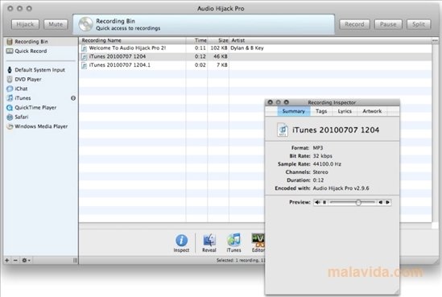Screen dimensions: 442x297
Task: Close the Recording Inspector window
Action: (270, 102)
